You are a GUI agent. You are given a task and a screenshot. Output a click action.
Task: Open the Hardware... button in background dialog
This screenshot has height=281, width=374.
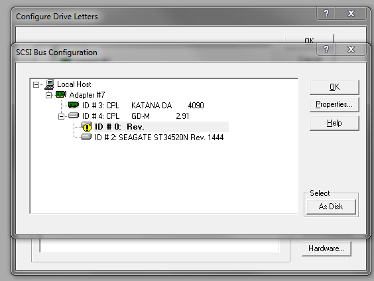pos(326,248)
